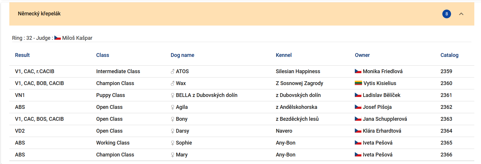Collapse the Německý křepelák section chevron
The width and height of the screenshot is (481, 164).
coord(461,14)
